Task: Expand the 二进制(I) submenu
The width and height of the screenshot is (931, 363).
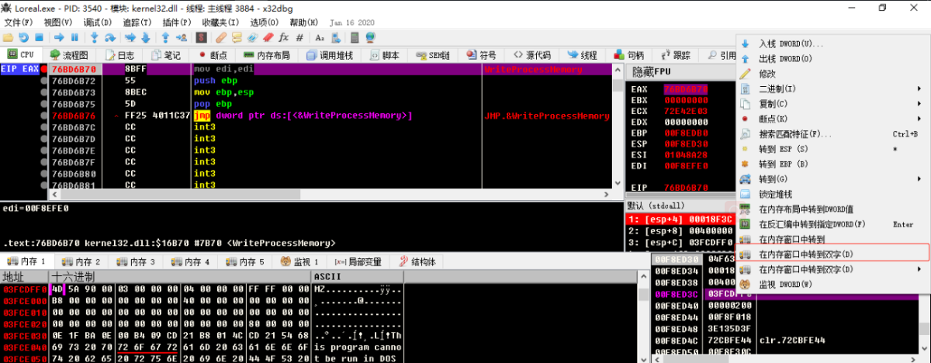Action: point(832,88)
